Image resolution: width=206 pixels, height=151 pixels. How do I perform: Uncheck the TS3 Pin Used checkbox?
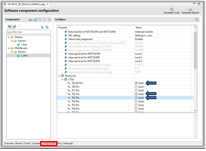(x=136, y=98)
